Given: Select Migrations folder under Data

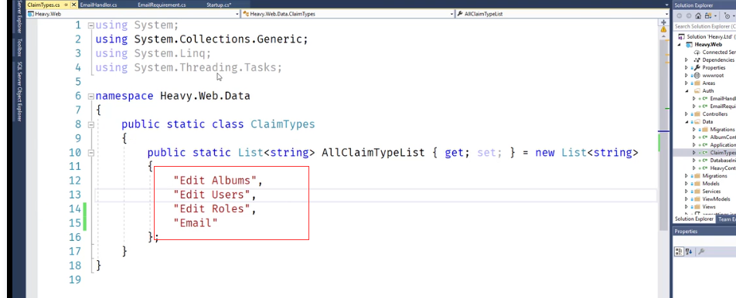Looking at the screenshot, I should coord(722,130).
